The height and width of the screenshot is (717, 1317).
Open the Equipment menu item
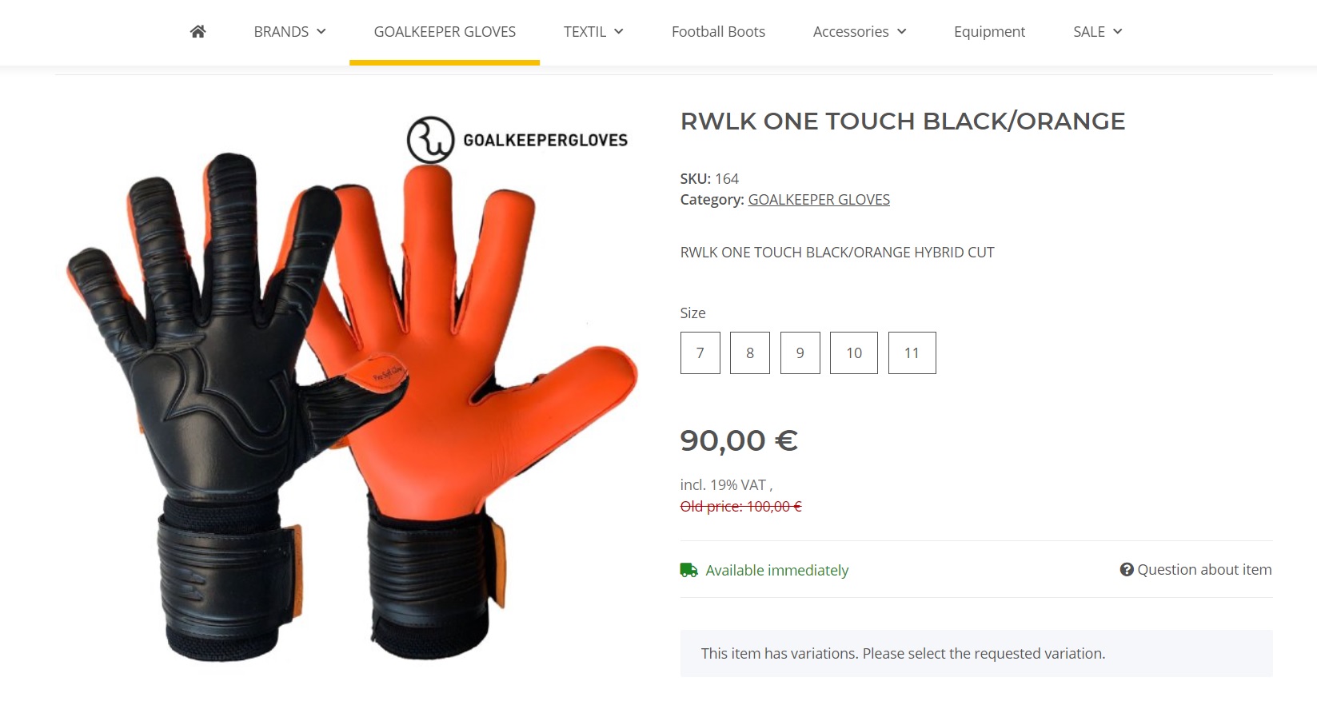tap(989, 31)
